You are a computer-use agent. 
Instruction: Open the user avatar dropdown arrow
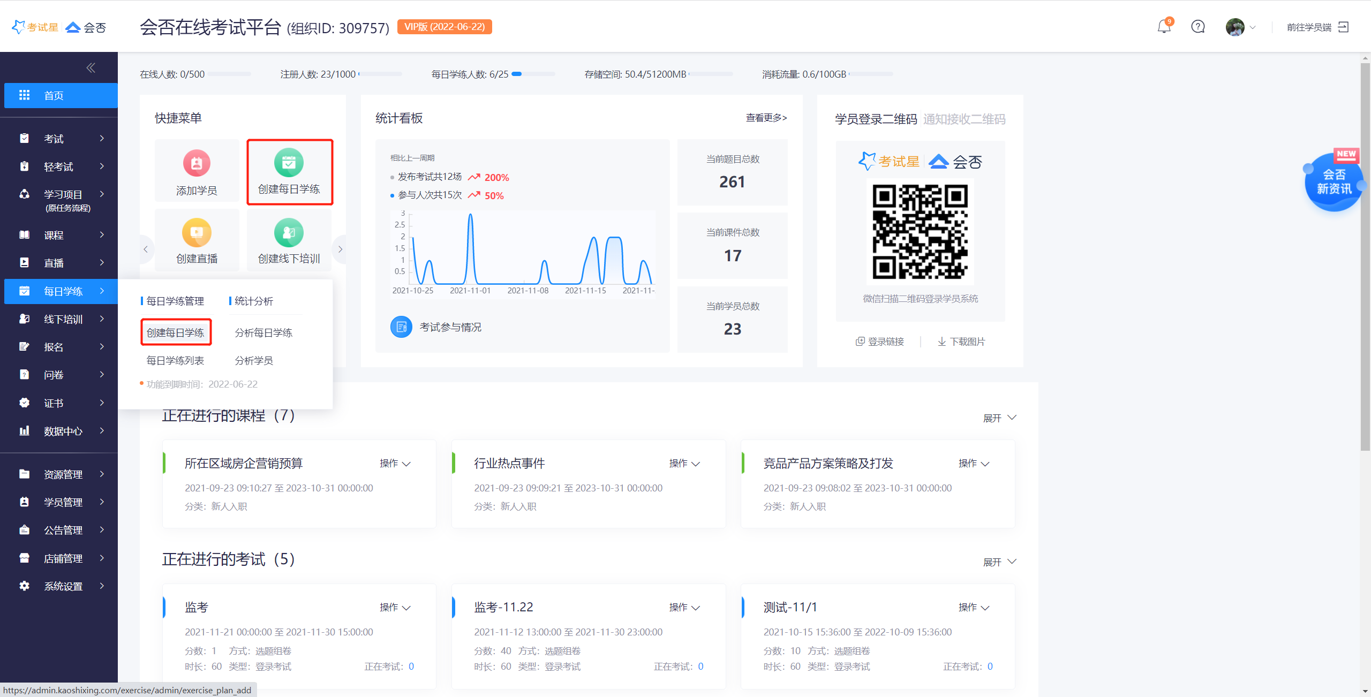(1253, 27)
